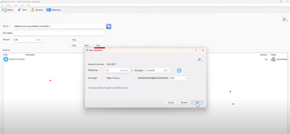The height and width of the screenshot is (134, 290).
Task: Click the Max amount button
Action: pos(74,40)
